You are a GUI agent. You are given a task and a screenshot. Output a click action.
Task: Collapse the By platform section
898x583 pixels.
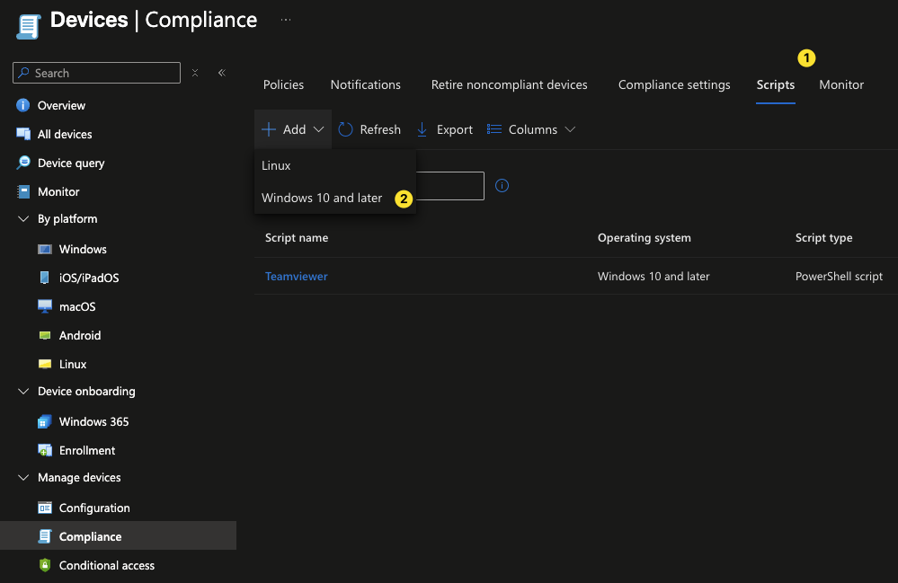[x=23, y=219]
